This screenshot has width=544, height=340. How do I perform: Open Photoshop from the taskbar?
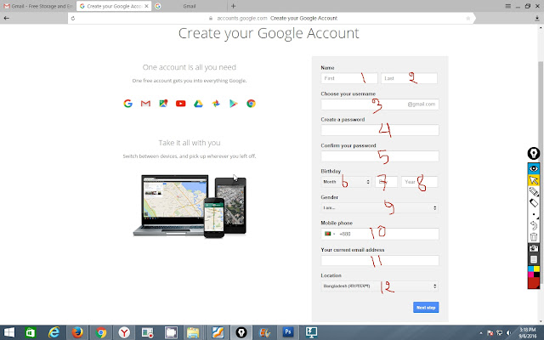(288, 332)
